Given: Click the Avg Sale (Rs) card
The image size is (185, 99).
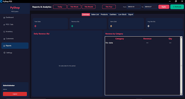Looking at the screenshot, I should tap(164, 24).
